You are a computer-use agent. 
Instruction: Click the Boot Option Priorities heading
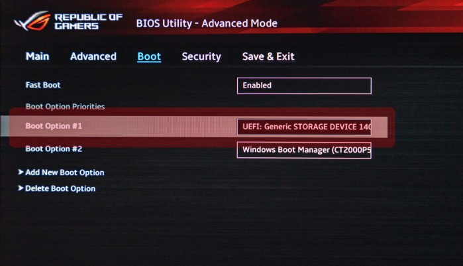65,106
